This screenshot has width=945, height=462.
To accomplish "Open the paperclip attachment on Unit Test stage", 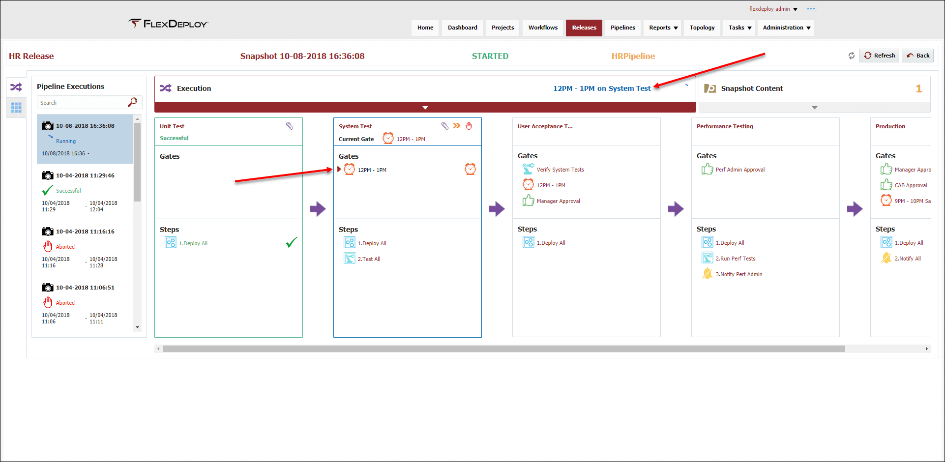I will point(290,126).
